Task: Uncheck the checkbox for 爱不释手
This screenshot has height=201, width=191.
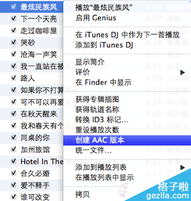Action: [x=14, y=185]
